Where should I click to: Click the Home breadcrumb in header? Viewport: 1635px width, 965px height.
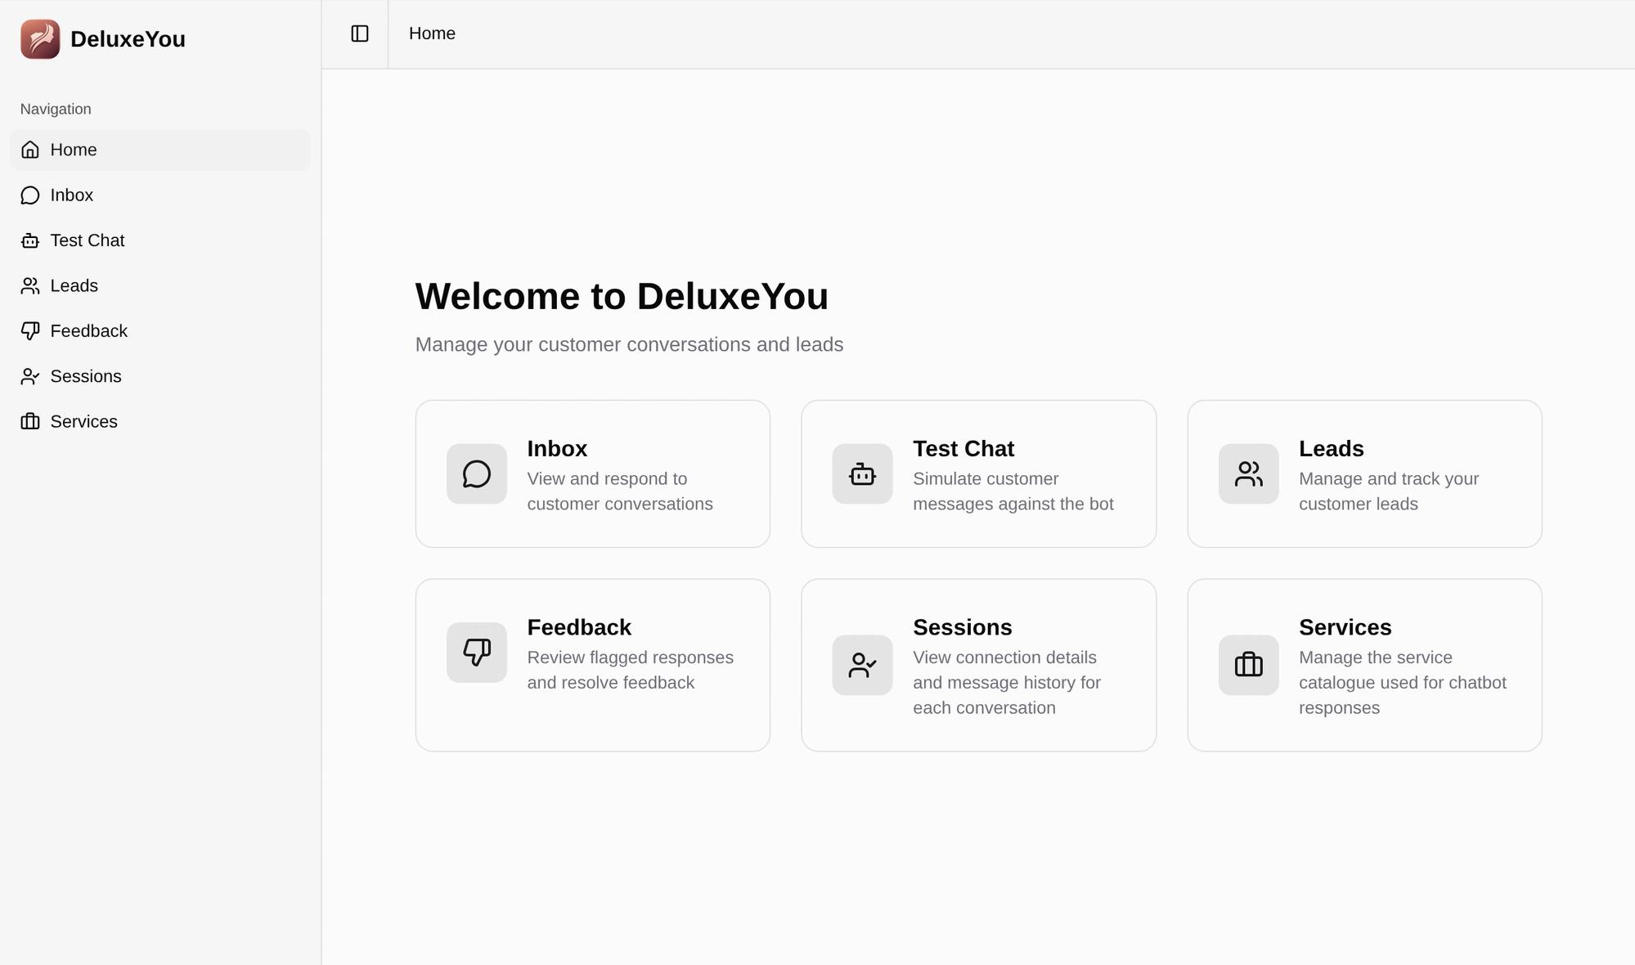pos(432,34)
